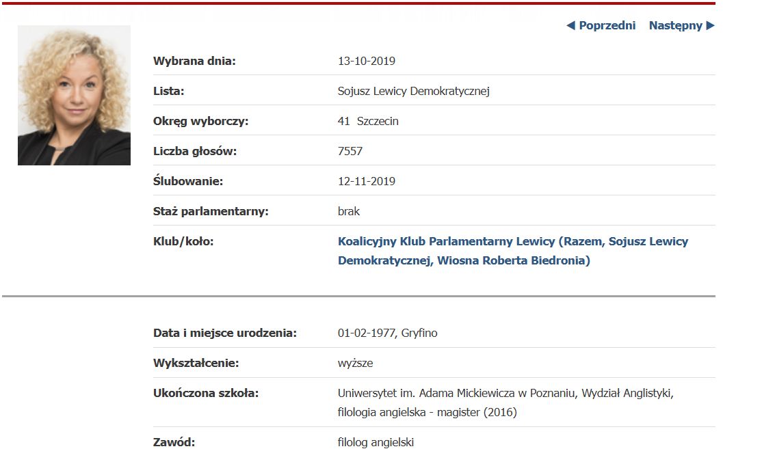Viewport: 762px width, 464px height.
Task: Select the Staż parlamentarny value brak
Action: (x=349, y=210)
